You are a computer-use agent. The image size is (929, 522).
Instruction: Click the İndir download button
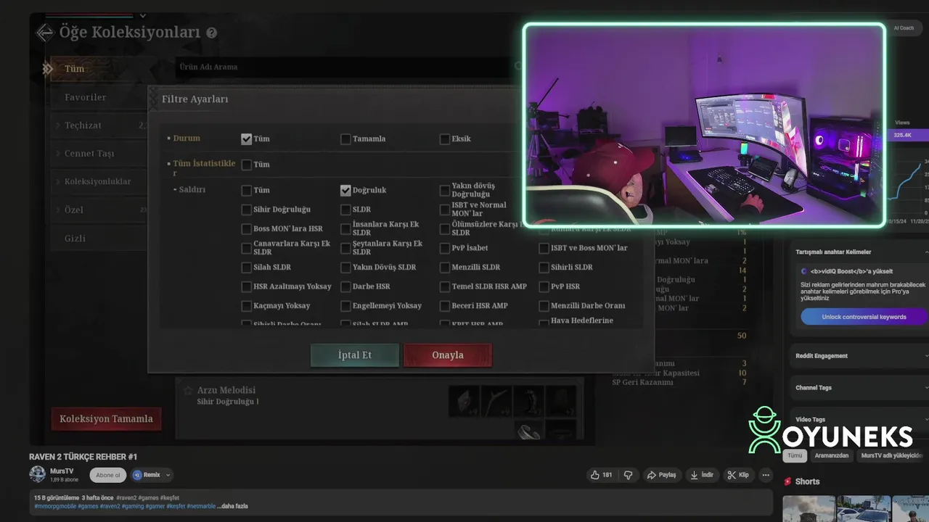click(x=702, y=475)
